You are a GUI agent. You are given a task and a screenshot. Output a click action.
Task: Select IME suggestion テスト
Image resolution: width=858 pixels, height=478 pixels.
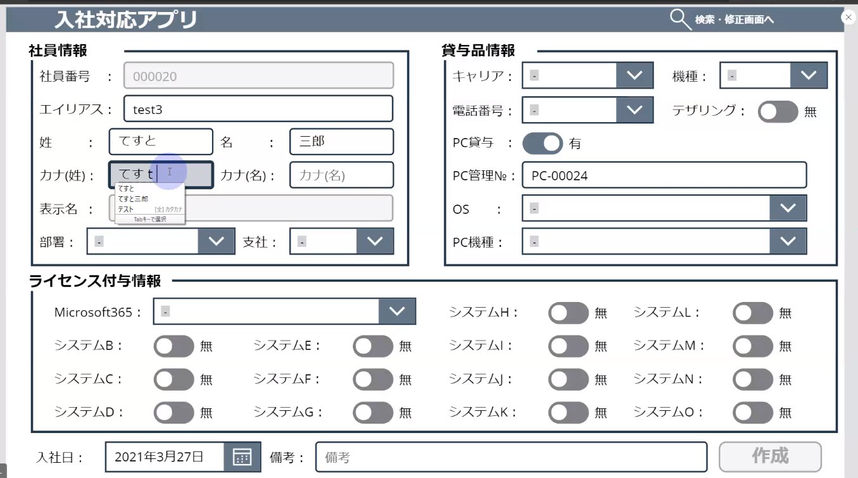(x=127, y=209)
